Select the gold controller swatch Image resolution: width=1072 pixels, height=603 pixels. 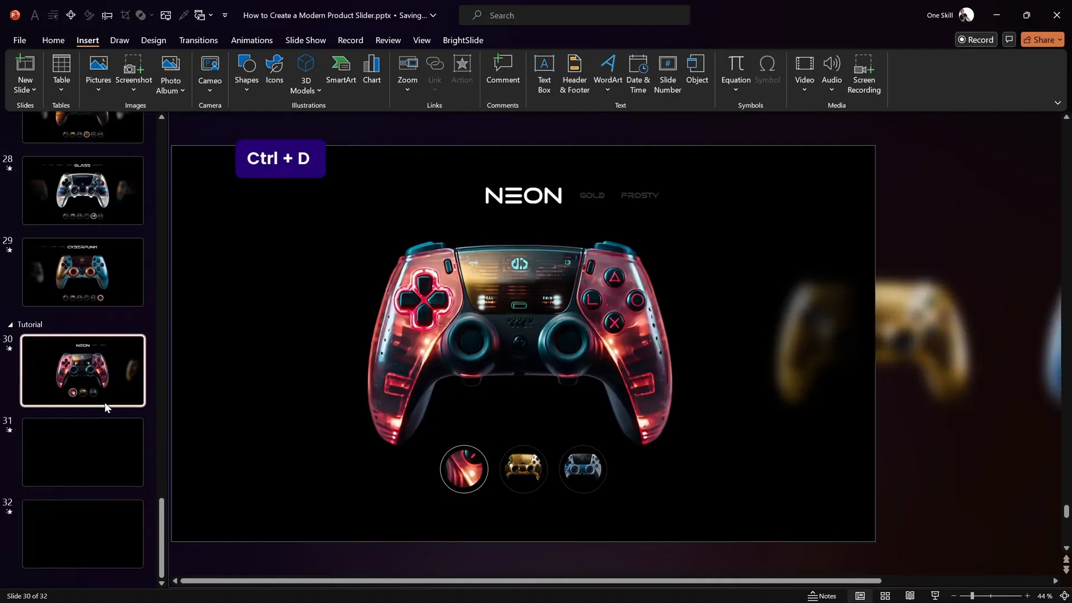523,469
